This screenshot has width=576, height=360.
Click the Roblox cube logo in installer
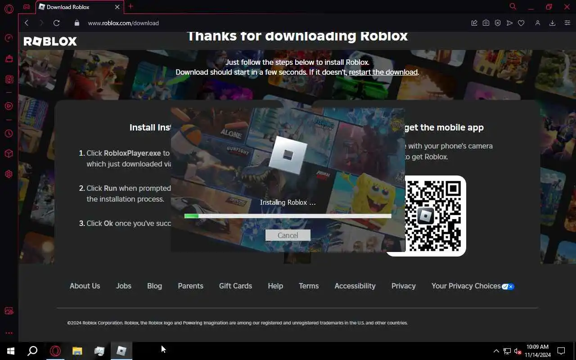coord(288,154)
